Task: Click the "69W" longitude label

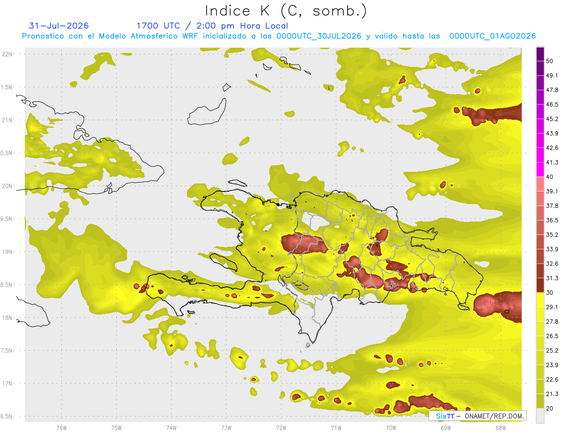Action: tap(446, 427)
